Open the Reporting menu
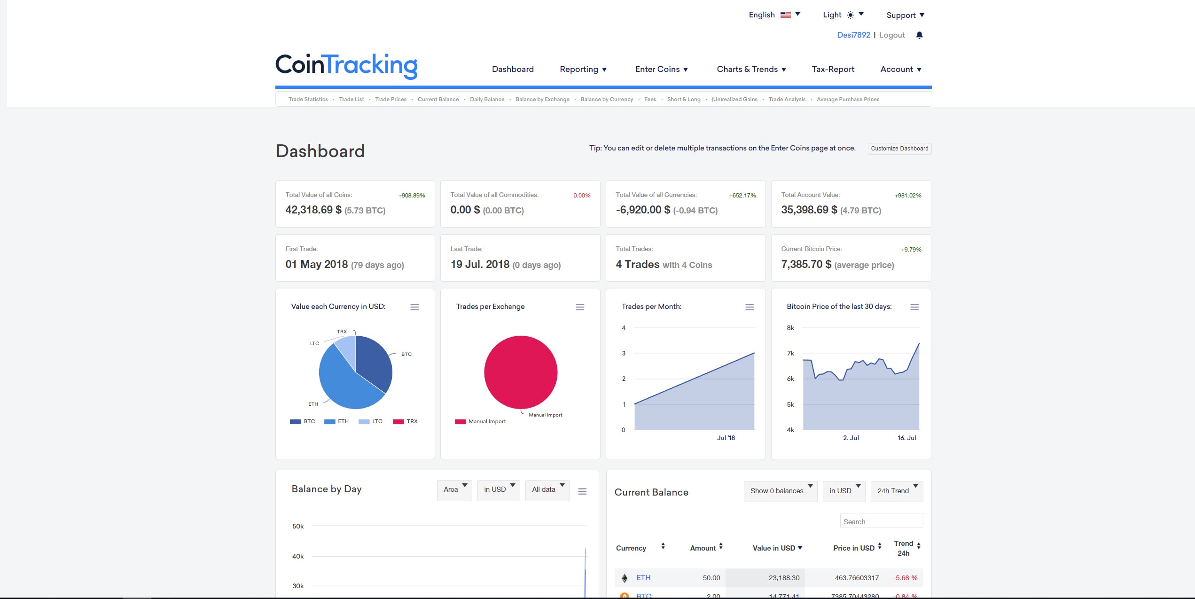The height and width of the screenshot is (599, 1195). coord(583,69)
